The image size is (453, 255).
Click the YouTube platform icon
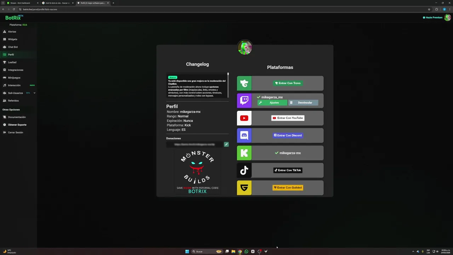click(244, 118)
